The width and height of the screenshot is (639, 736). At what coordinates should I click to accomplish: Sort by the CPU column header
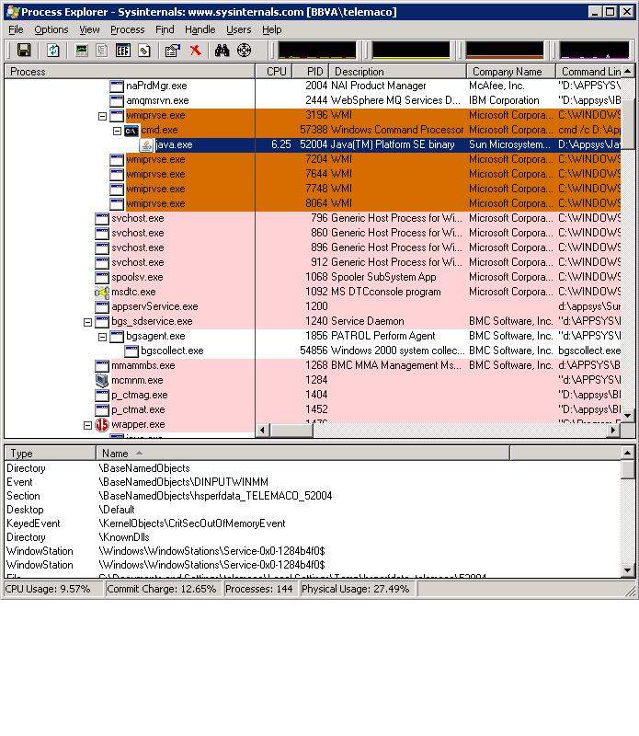274,72
